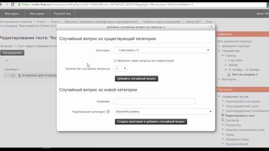
Task: Collapse the Управление тестом settings node
Action: (219, 96)
